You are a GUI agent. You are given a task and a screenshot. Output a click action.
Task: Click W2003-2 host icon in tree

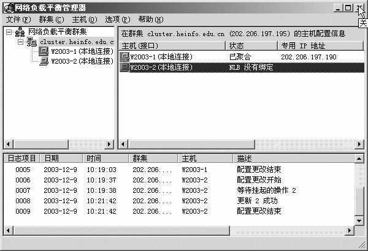(x=44, y=61)
